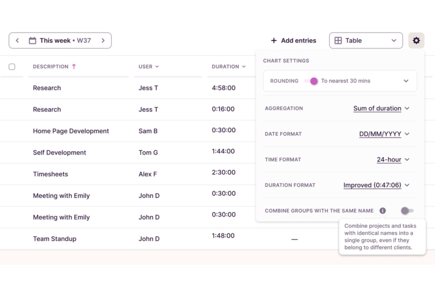This screenshot has height=290, width=435.
Task: Turn off the Rounding toggle
Action: click(x=311, y=81)
